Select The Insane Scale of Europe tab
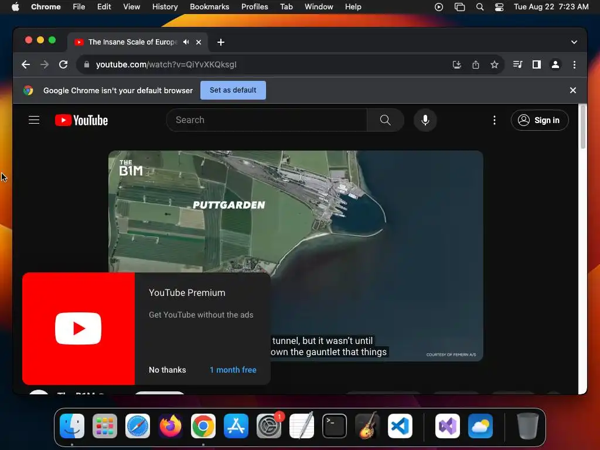 132,42
